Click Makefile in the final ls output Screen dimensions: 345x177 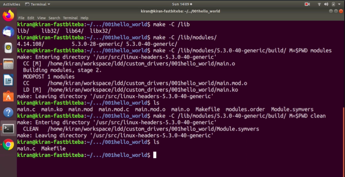point(53,149)
